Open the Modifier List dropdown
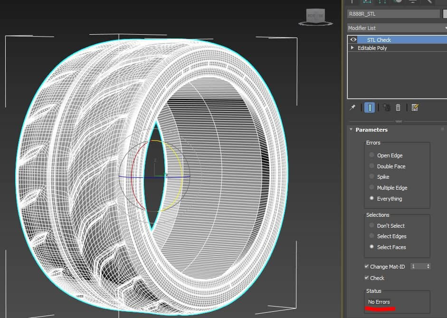447x318 pixels. pos(397,28)
